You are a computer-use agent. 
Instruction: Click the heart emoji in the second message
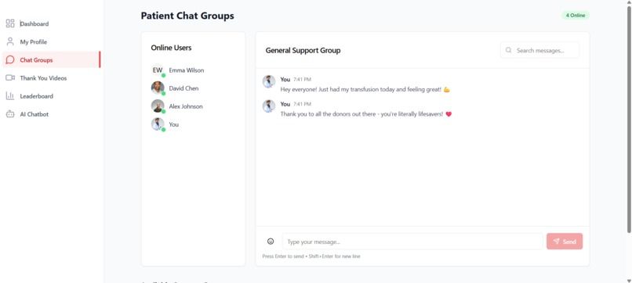click(449, 114)
